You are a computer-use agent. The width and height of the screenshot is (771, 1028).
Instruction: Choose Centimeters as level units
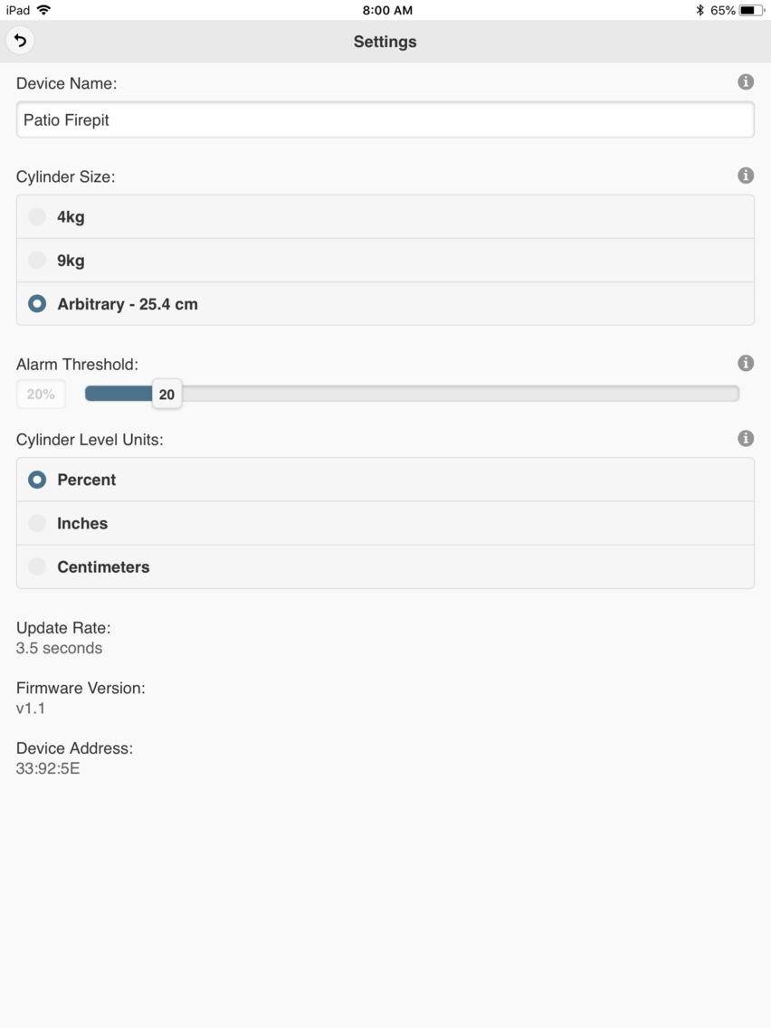[385, 566]
